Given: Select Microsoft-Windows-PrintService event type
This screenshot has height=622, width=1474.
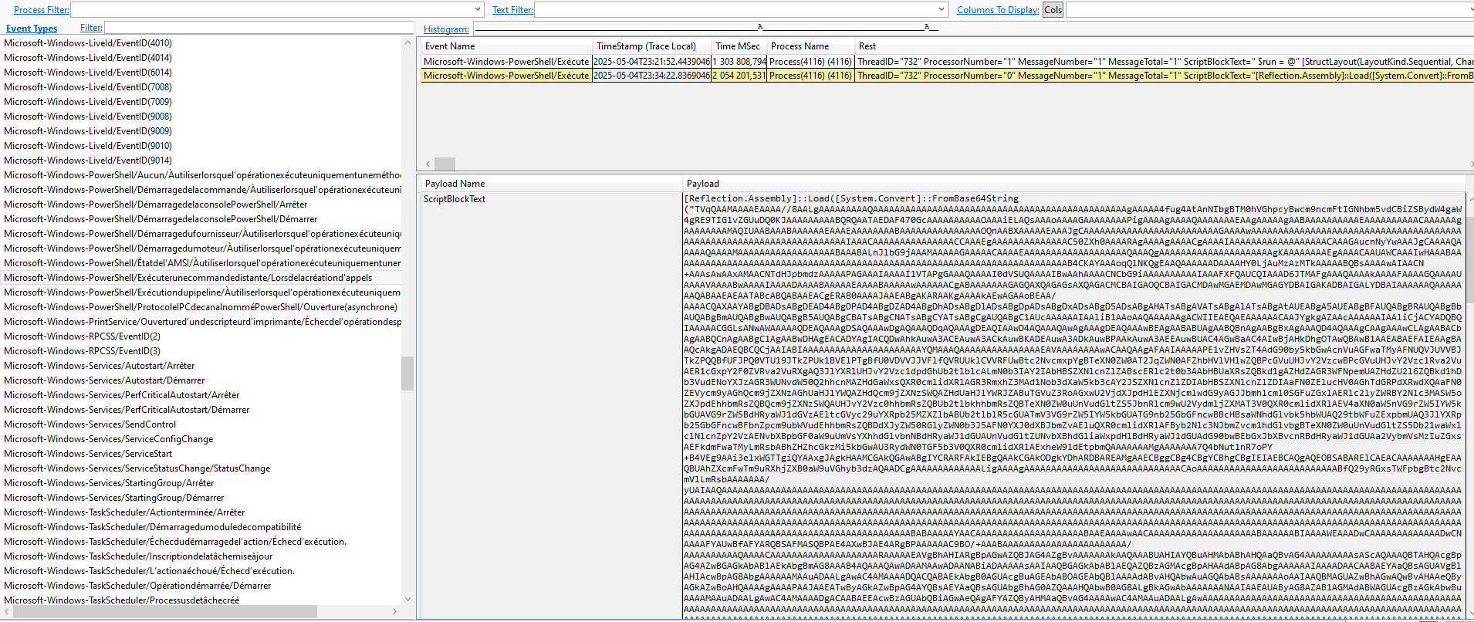Looking at the screenshot, I should coord(202,322).
